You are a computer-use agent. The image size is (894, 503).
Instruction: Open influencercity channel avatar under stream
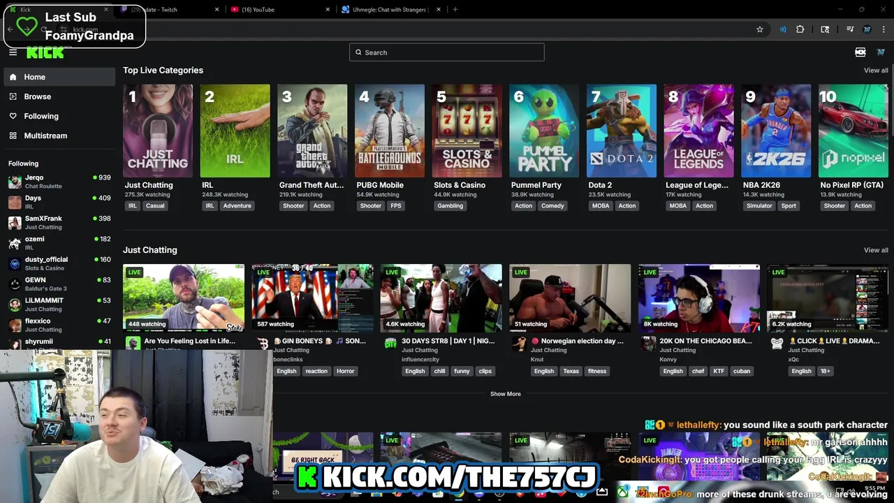(391, 343)
